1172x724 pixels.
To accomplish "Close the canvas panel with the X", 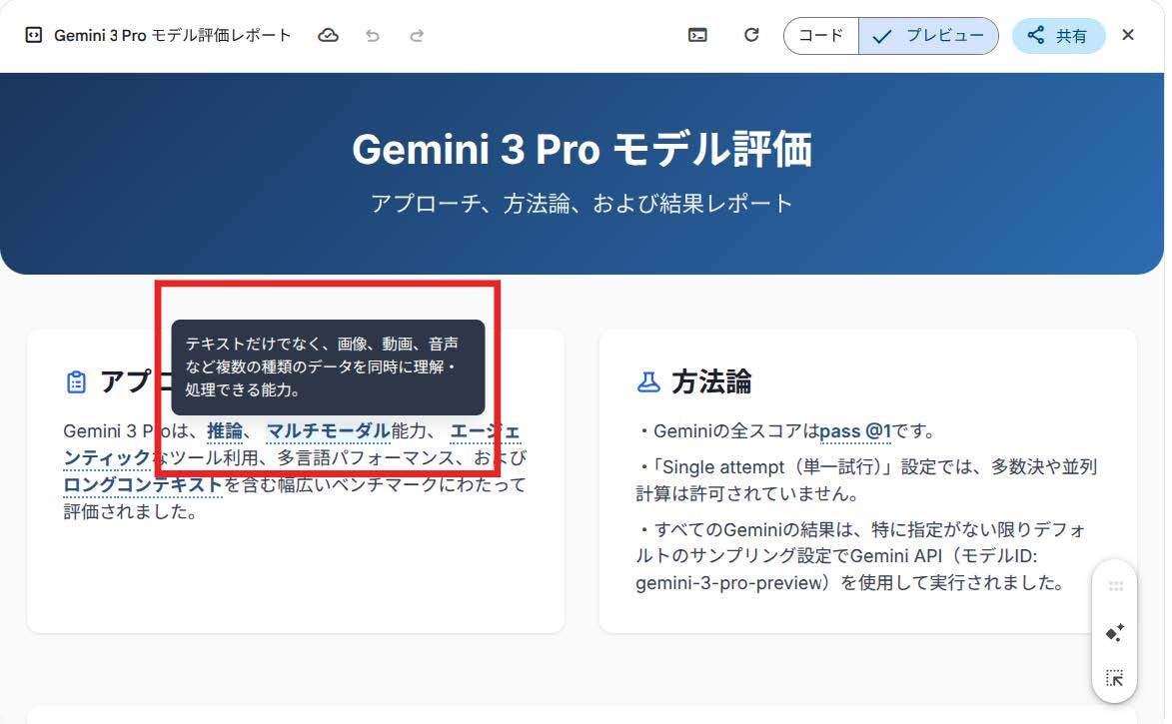I will 1128,35.
